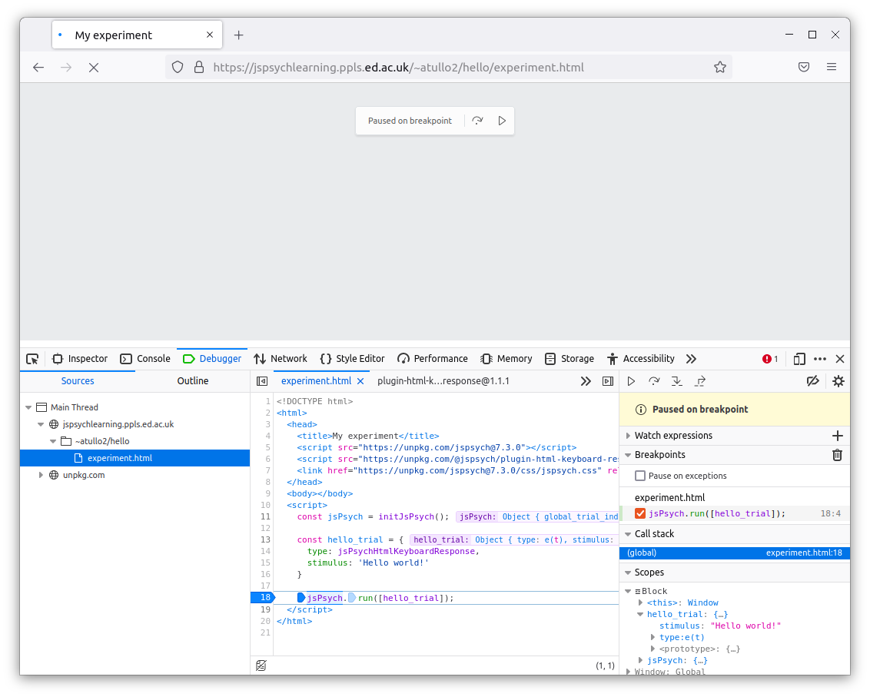This screenshot has width=870, height=697.
Task: Click the deactivate breakpoints icon
Action: [x=812, y=381]
